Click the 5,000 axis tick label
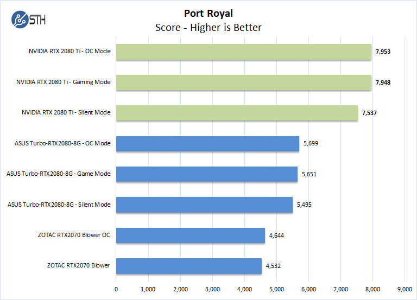The image size is (417, 300). pyautogui.click(x=276, y=289)
